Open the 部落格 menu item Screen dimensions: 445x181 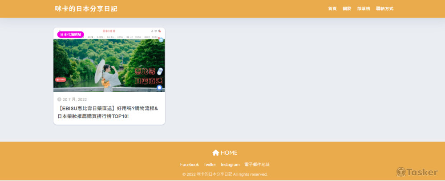point(364,9)
